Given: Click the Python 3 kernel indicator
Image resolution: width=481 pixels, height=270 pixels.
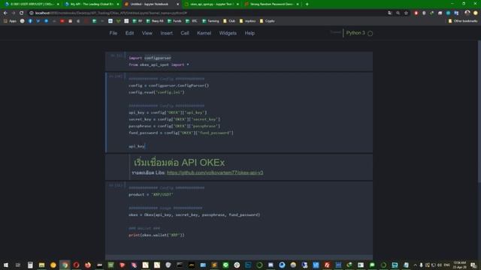Looking at the screenshot, I should point(355,33).
